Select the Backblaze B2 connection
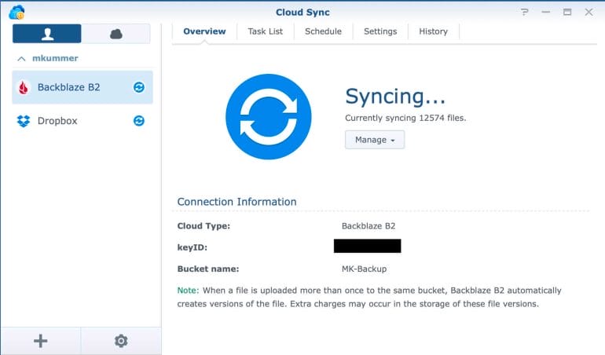This screenshot has height=355, width=605. point(82,87)
